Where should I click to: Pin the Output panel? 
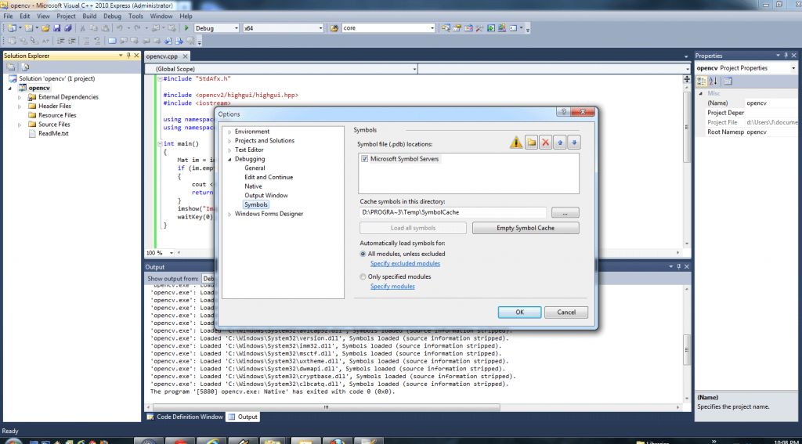point(679,266)
